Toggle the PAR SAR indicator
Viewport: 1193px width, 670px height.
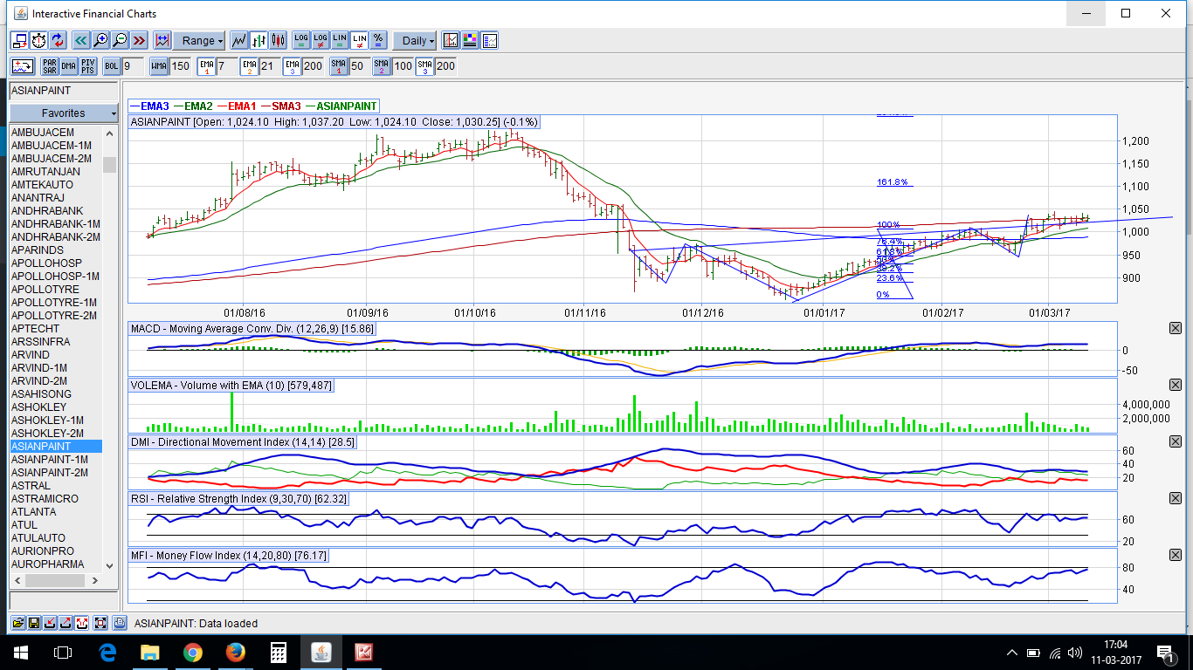pos(50,66)
